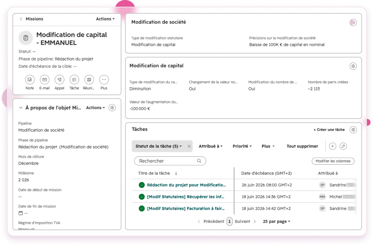The height and width of the screenshot is (246, 374).
Task: Open the Plus filters dropdown
Action: pyautogui.click(x=268, y=146)
